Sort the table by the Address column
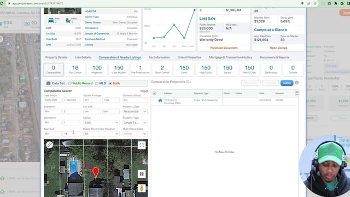The width and height of the screenshot is (350, 197). 168,94
